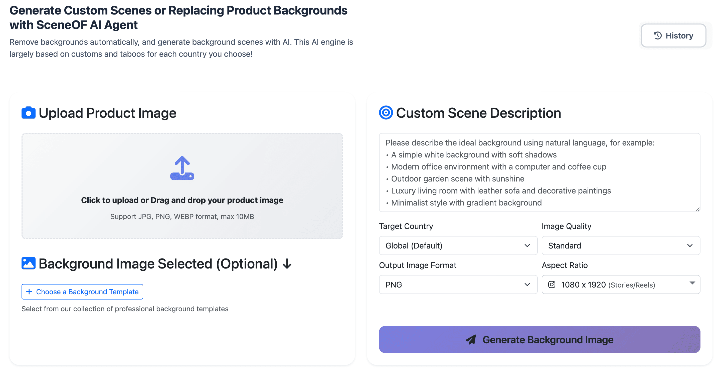Click the picture icon next to Background Image Selected
The width and height of the screenshot is (721, 377).
point(28,263)
